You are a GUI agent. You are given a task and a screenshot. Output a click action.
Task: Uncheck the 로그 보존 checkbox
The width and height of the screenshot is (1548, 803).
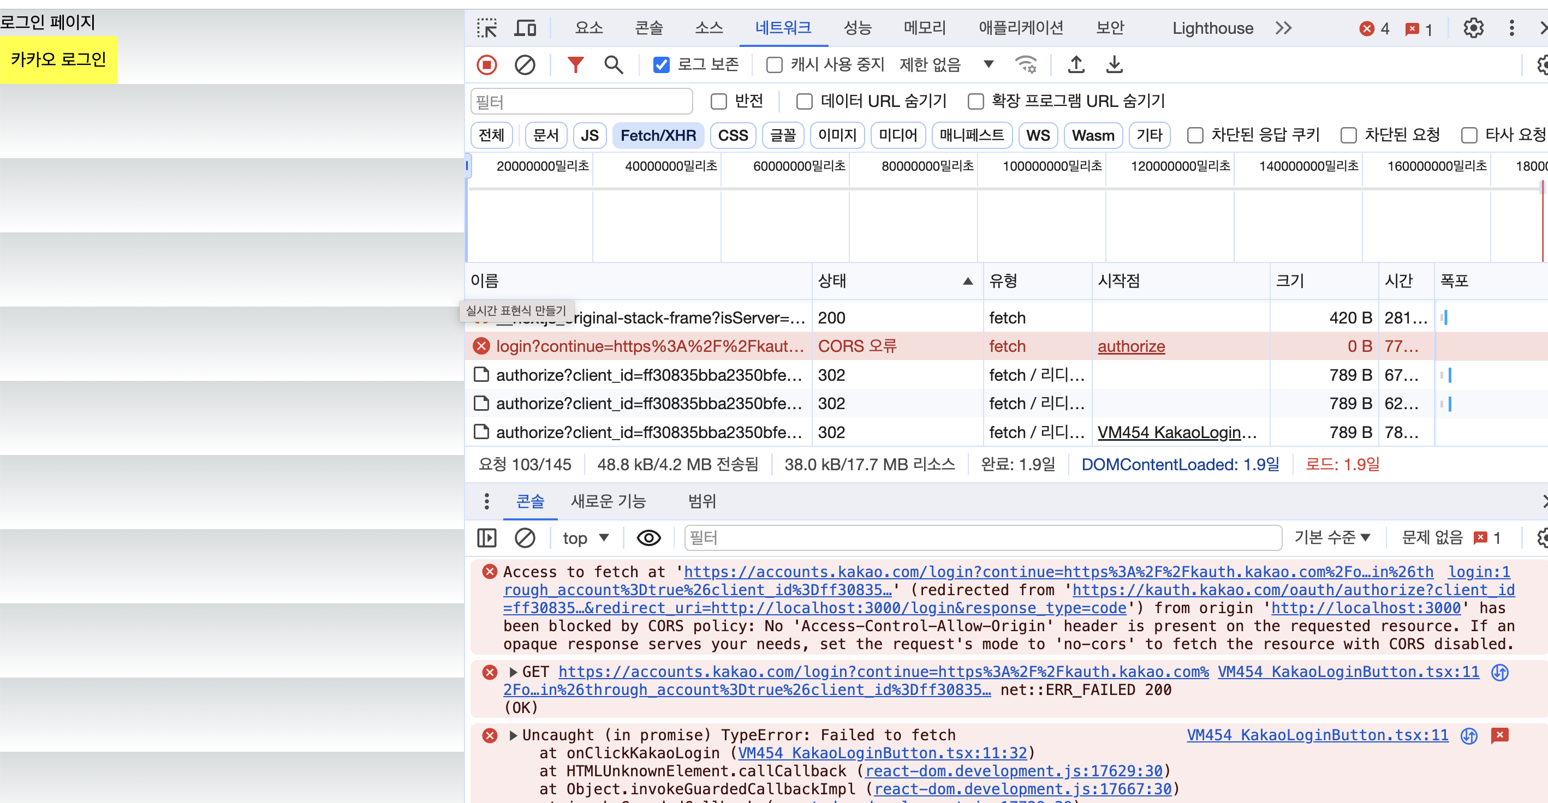coord(661,65)
